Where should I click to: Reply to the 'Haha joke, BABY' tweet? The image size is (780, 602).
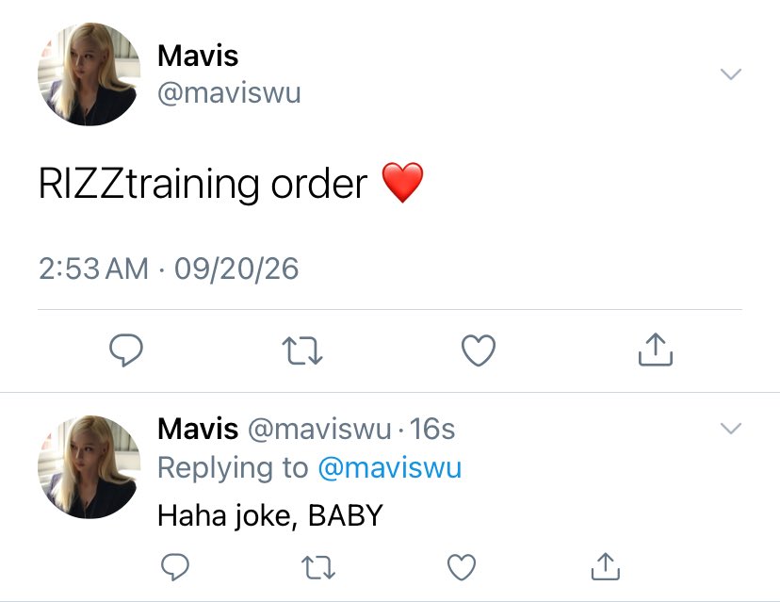pos(175,567)
